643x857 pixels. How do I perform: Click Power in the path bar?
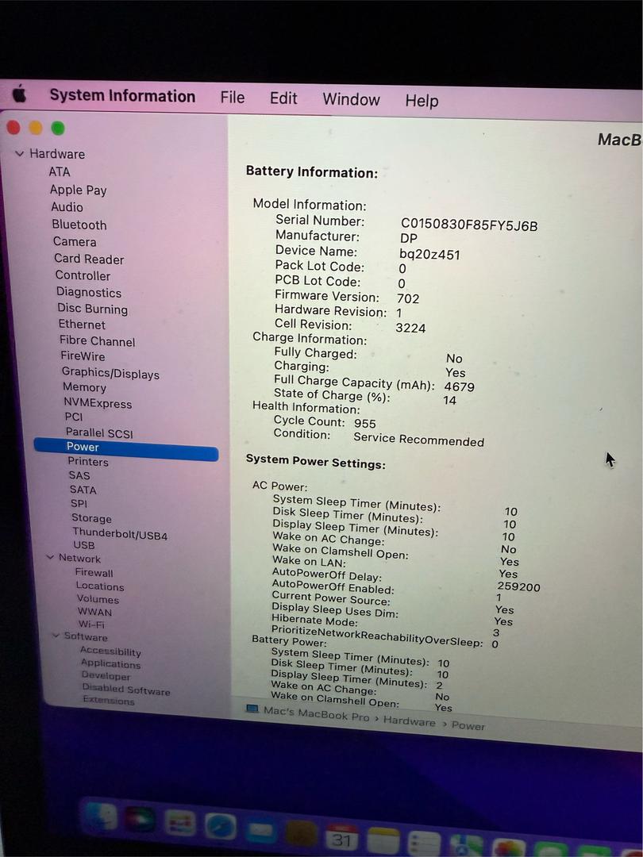point(468,726)
